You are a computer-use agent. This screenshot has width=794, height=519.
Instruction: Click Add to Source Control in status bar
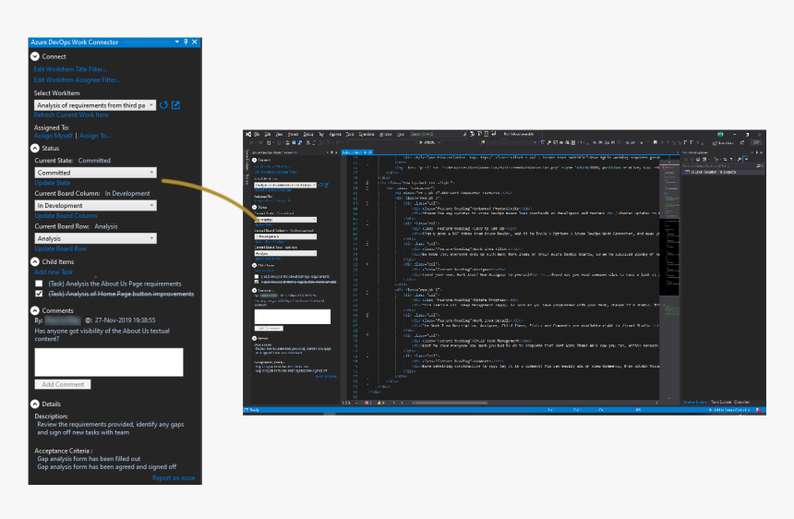pyautogui.click(x=729, y=410)
